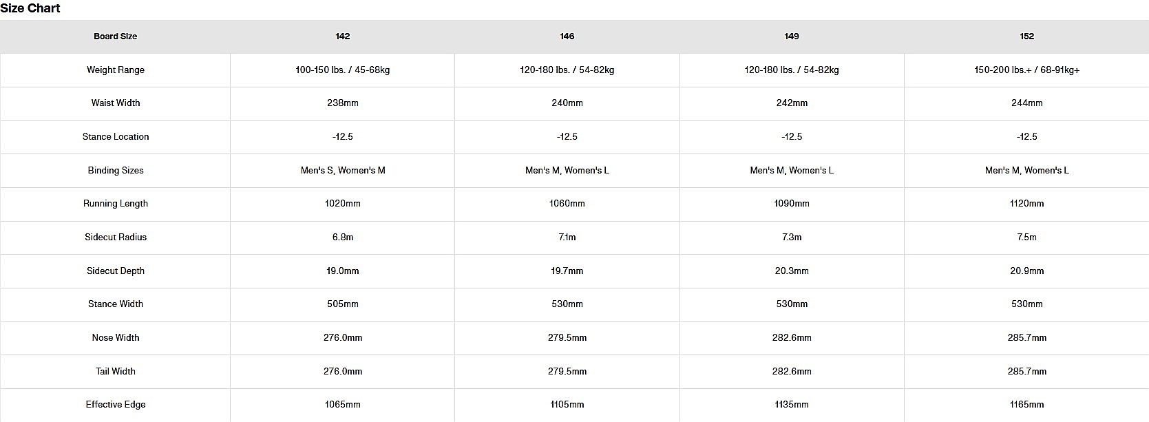Select the 1060mm running length value

tap(567, 204)
